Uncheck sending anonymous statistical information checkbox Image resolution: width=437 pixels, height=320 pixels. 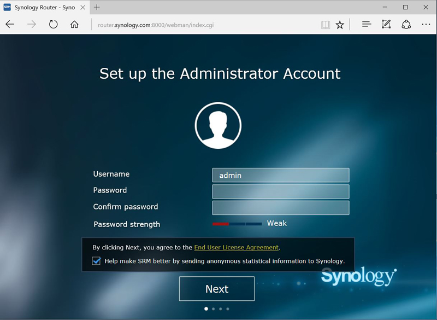(x=96, y=261)
